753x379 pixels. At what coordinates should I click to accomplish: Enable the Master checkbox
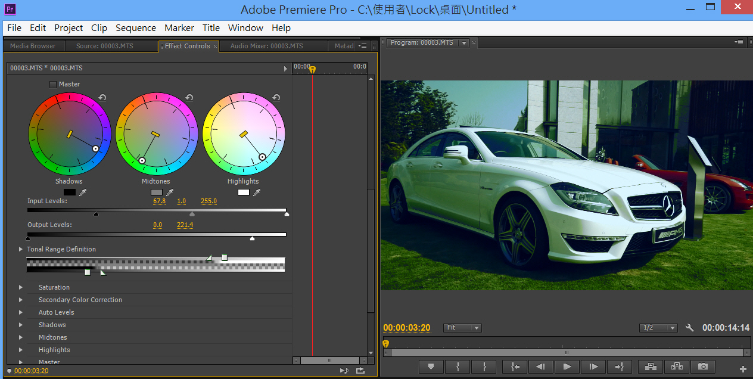click(53, 85)
